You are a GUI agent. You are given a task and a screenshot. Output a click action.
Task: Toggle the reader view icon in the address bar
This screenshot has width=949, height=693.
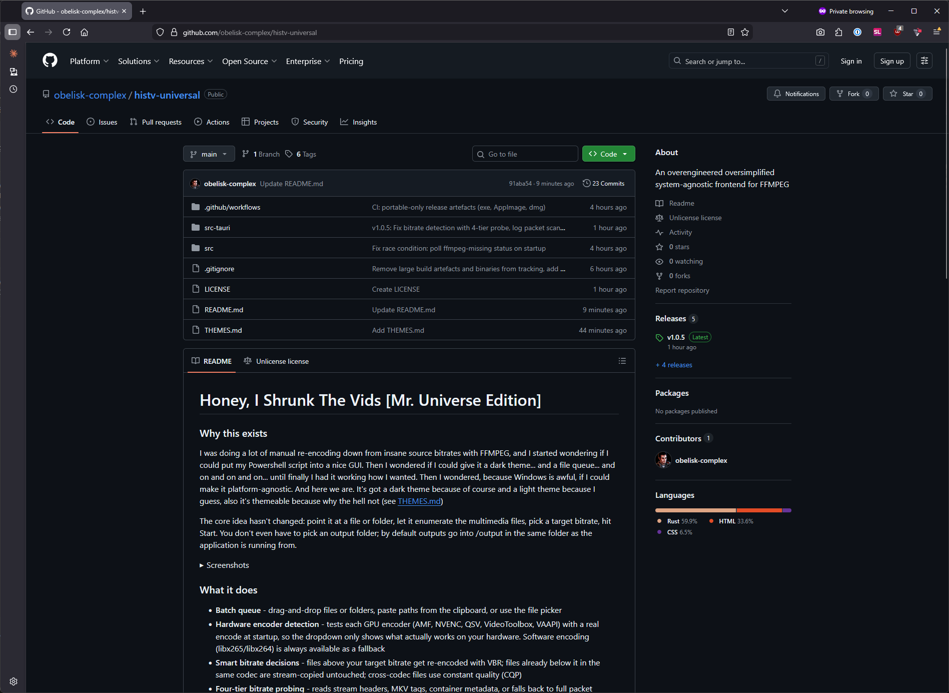click(x=730, y=33)
